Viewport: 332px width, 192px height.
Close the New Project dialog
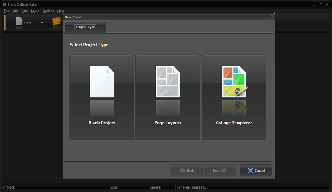point(272,17)
